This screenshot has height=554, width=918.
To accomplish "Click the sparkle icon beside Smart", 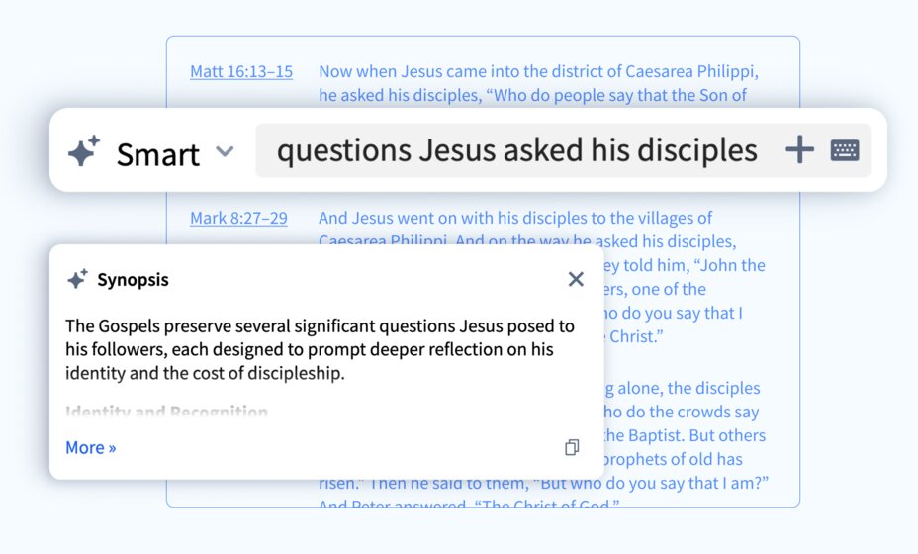I will click(x=83, y=151).
